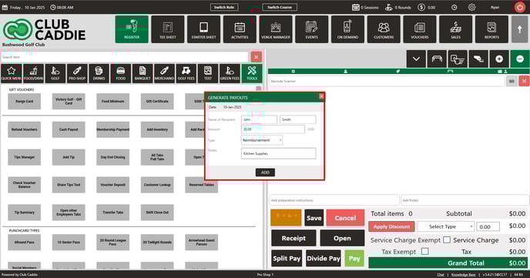Switch to the Quick Menu tab

point(11,73)
